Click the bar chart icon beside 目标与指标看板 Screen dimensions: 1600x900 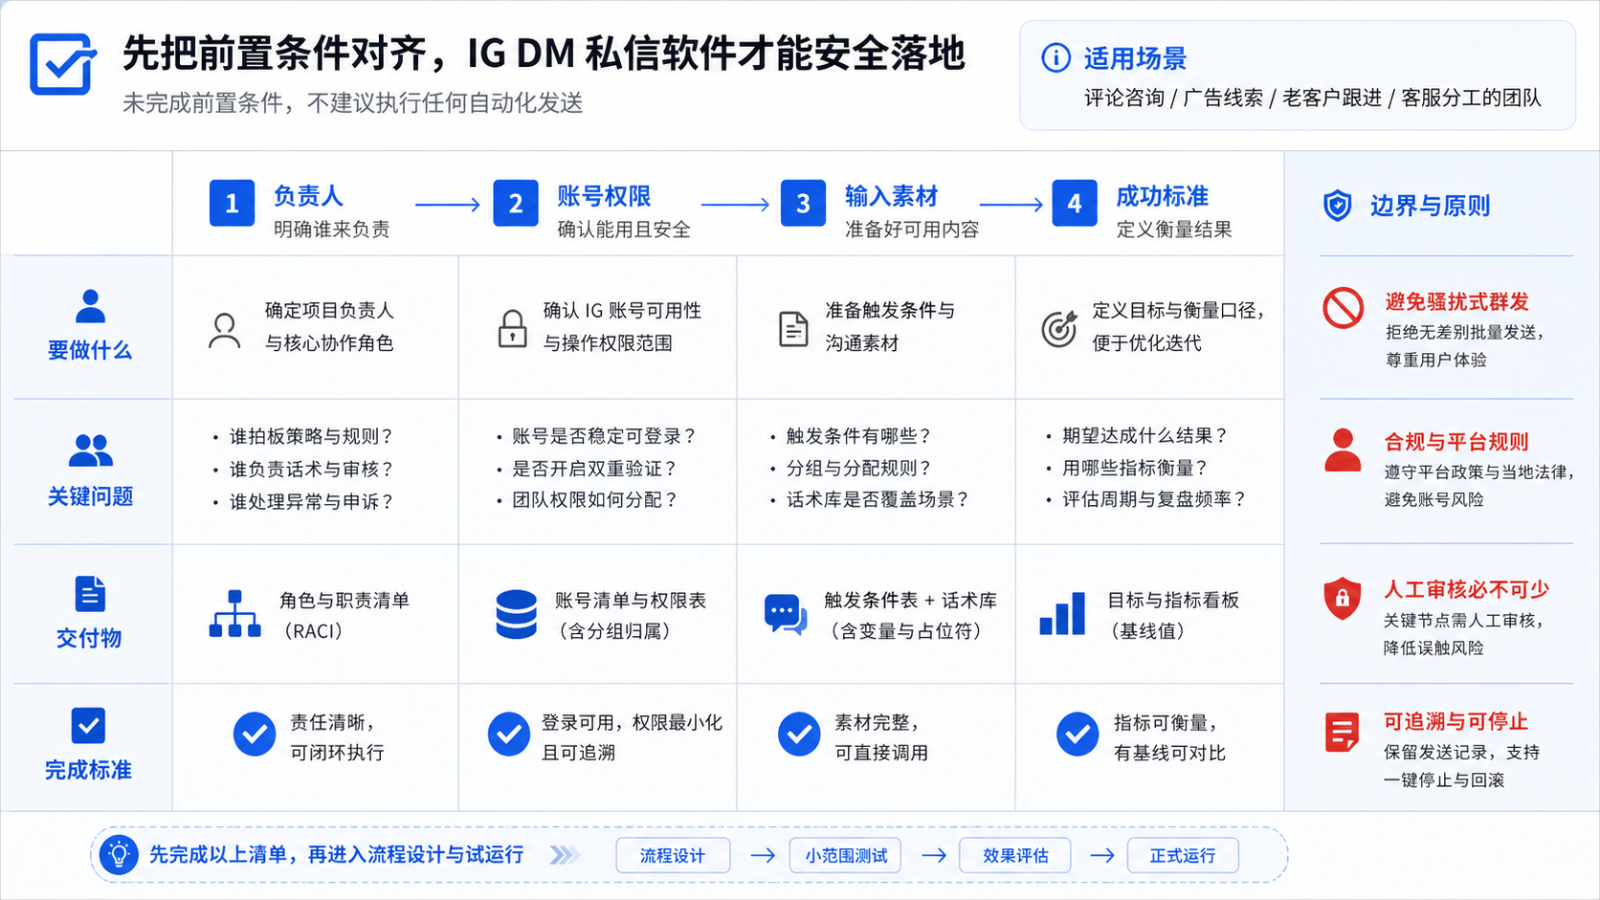pyautogui.click(x=1062, y=613)
